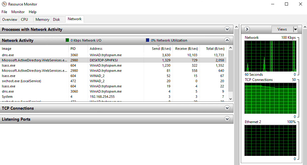Sort by Total (B/sec) column header
Viewport: 307px width, 165px height.
213,49
